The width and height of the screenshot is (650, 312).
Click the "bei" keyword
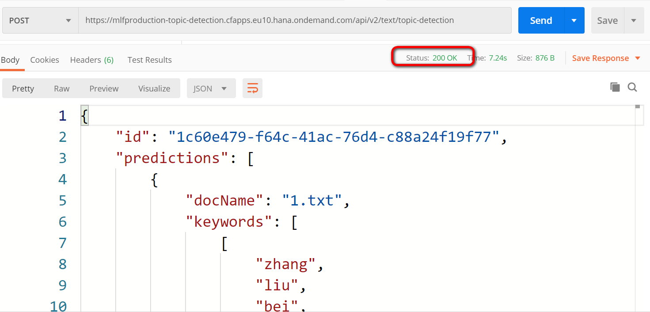tap(277, 305)
